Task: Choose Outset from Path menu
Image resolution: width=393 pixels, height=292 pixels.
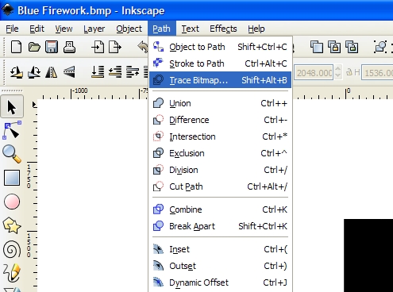Action: pyautogui.click(x=220, y=266)
